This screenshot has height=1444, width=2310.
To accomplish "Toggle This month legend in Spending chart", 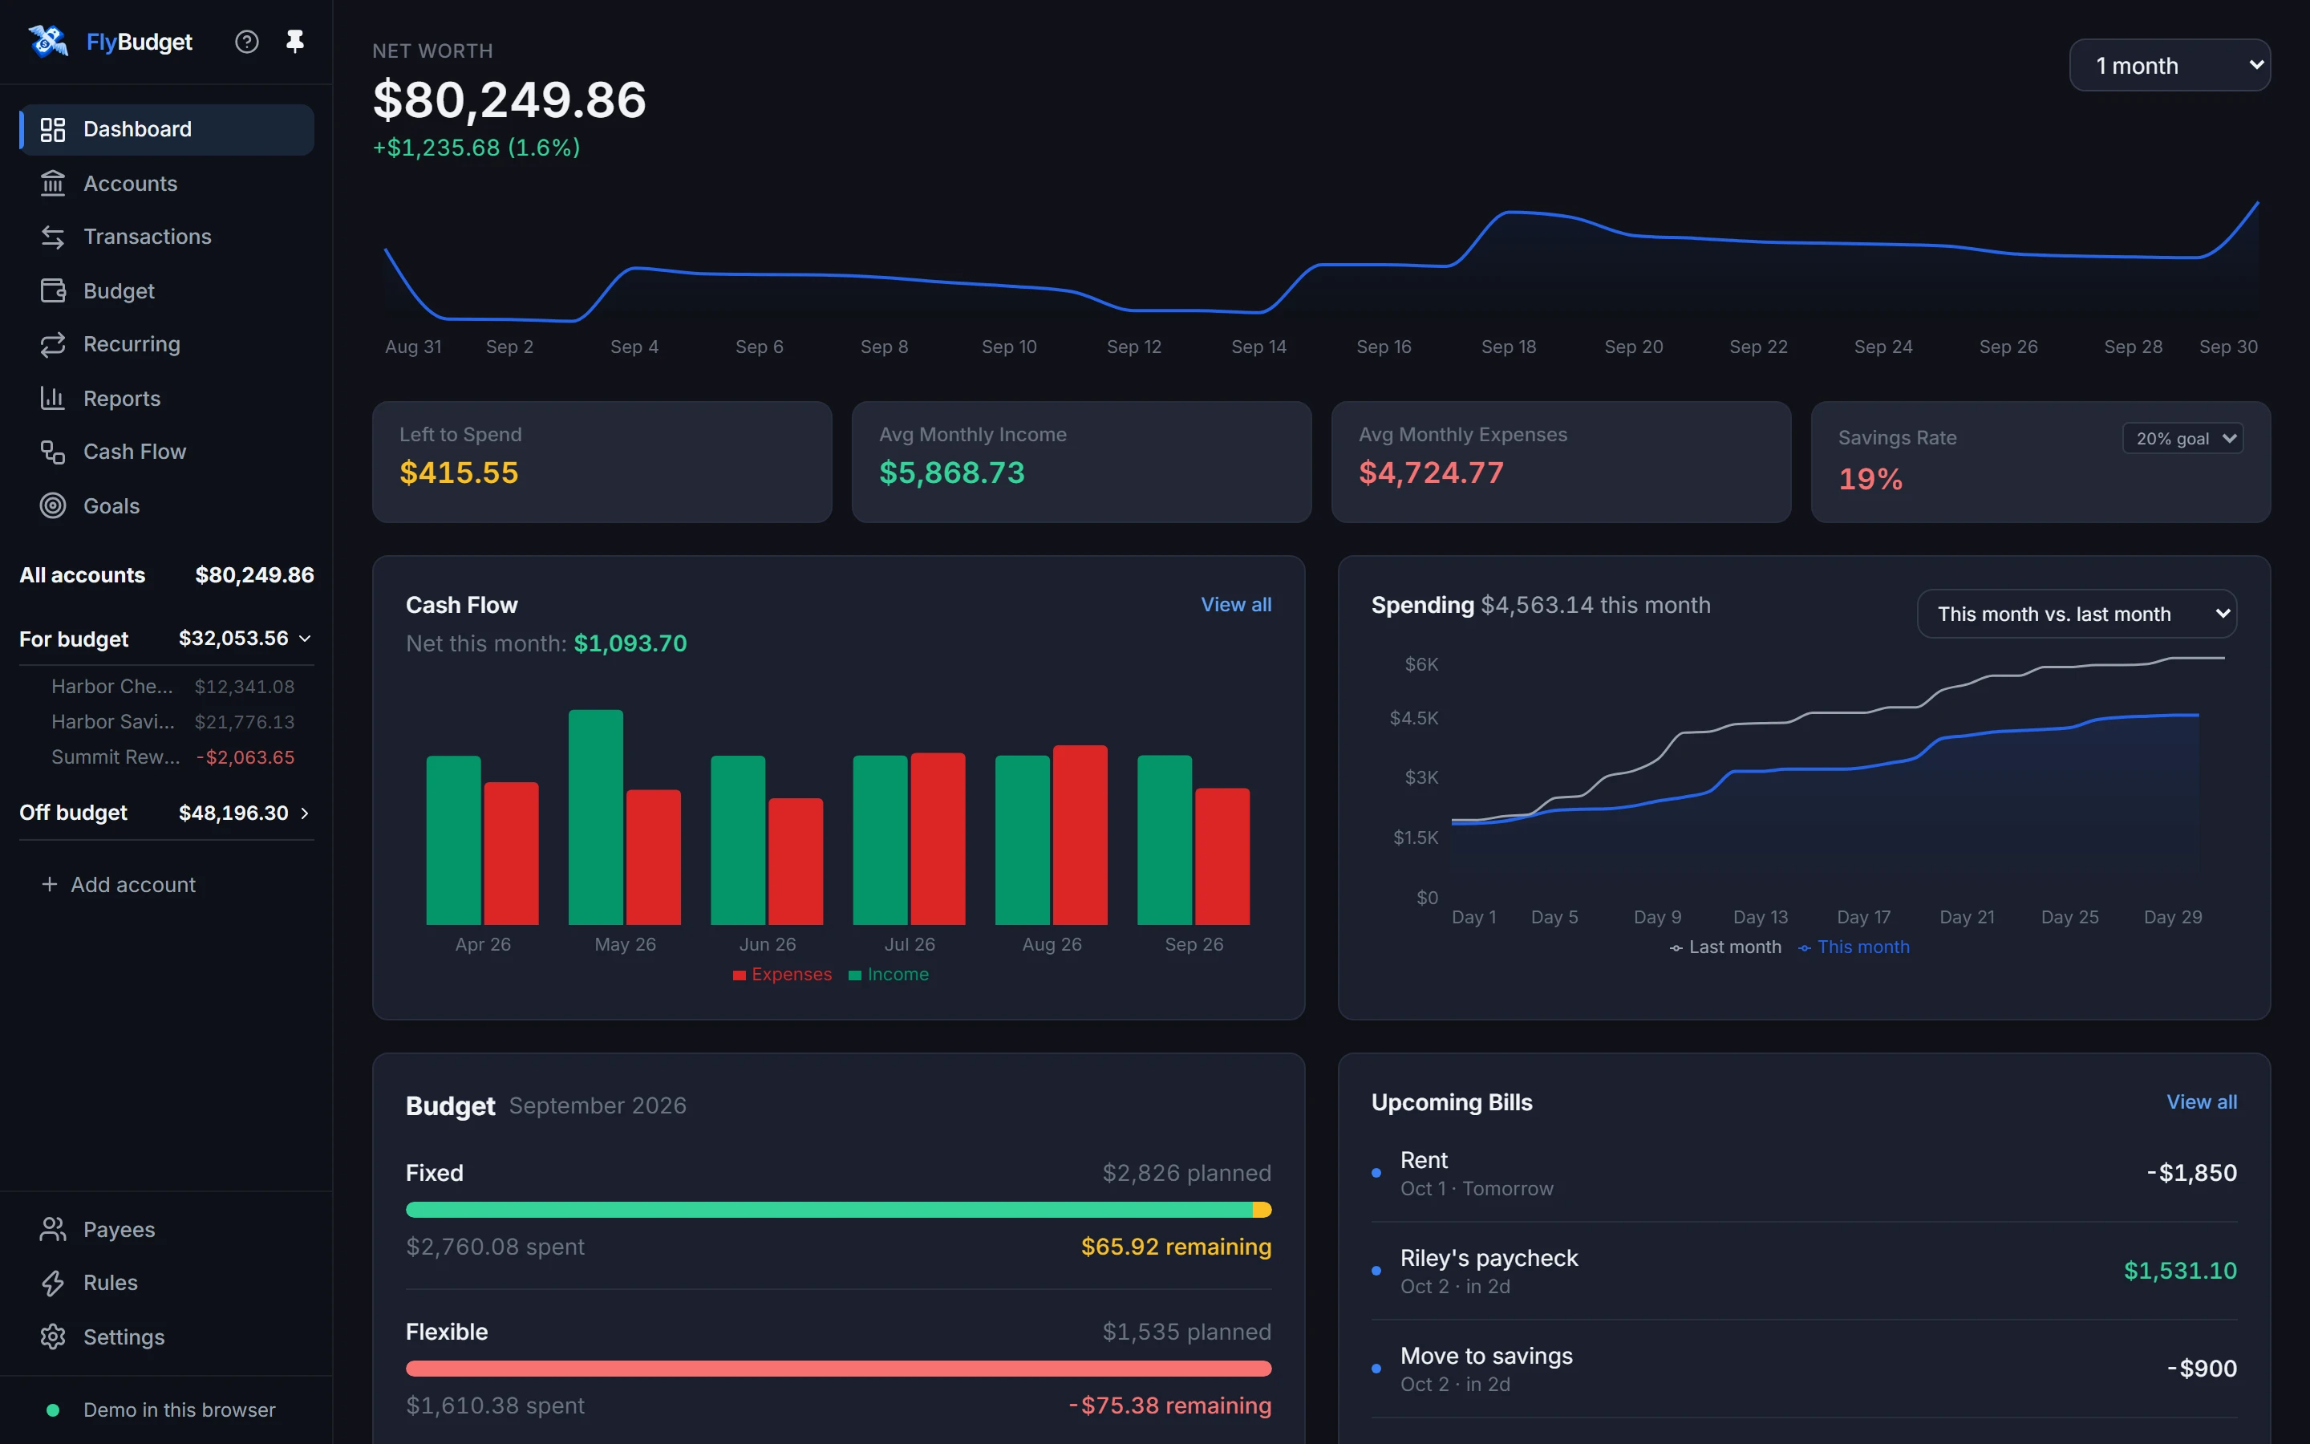I will pos(1854,947).
